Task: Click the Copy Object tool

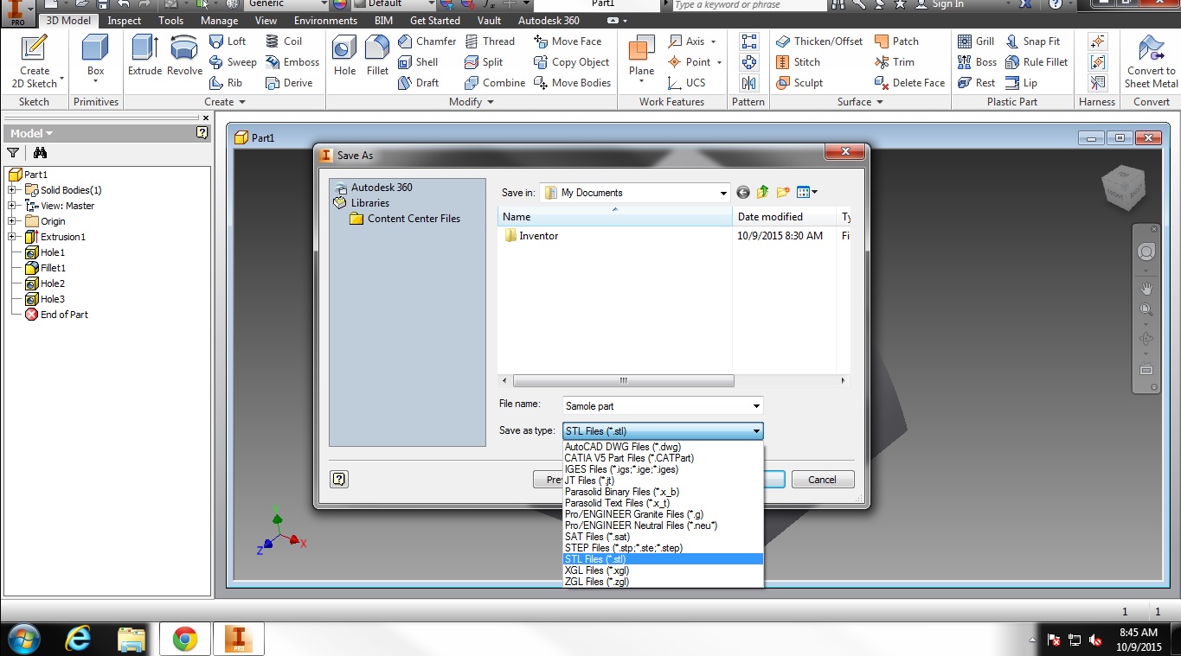Action: (571, 62)
